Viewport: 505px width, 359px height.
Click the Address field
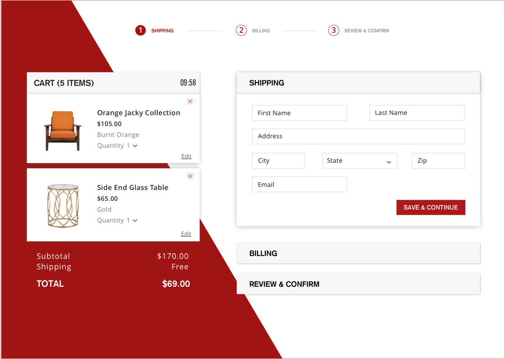(358, 136)
